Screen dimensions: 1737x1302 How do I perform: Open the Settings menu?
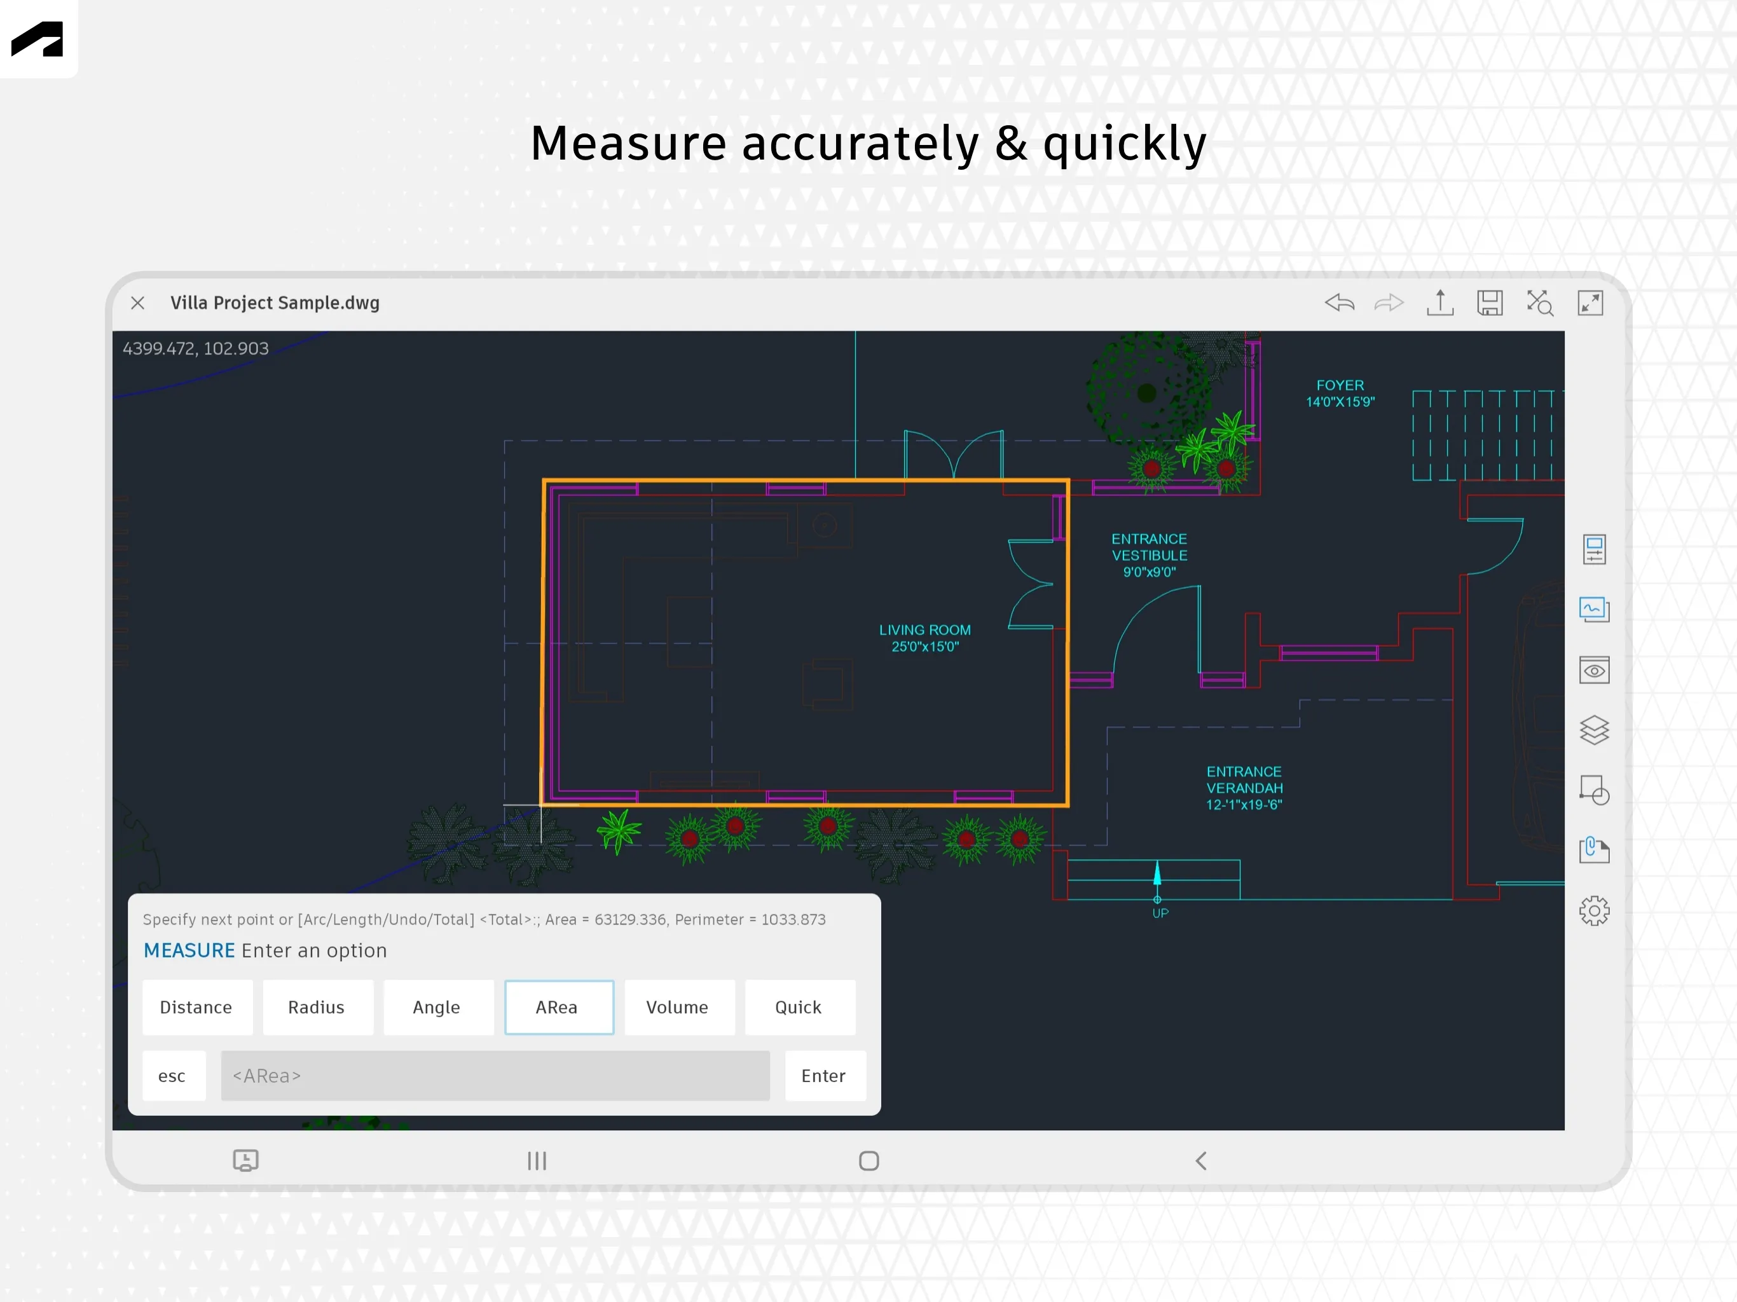pos(1594,910)
